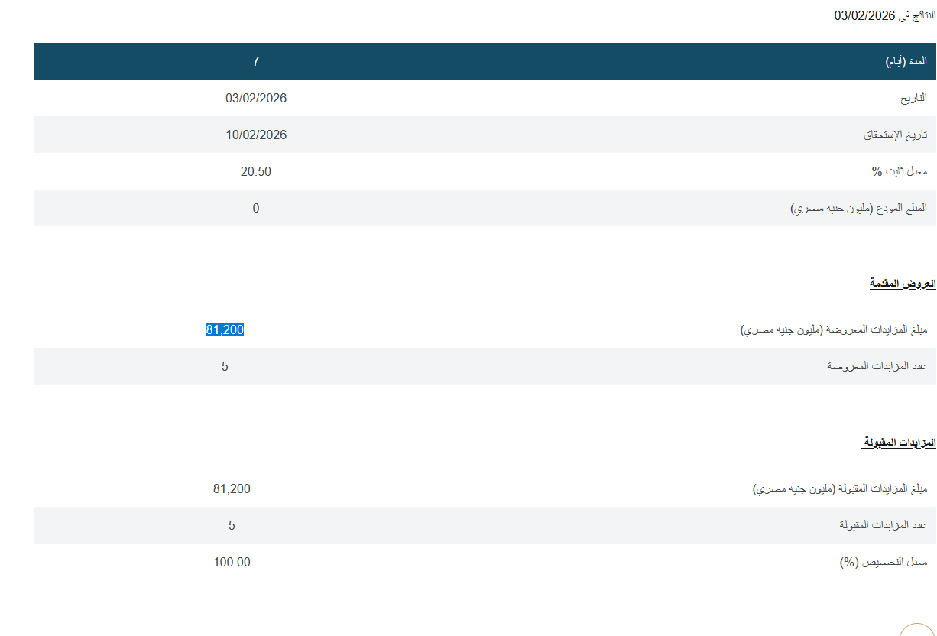The image size is (937, 636).
Task: Click the 03/02/2026 value in التاريخ row
Action: tap(256, 98)
